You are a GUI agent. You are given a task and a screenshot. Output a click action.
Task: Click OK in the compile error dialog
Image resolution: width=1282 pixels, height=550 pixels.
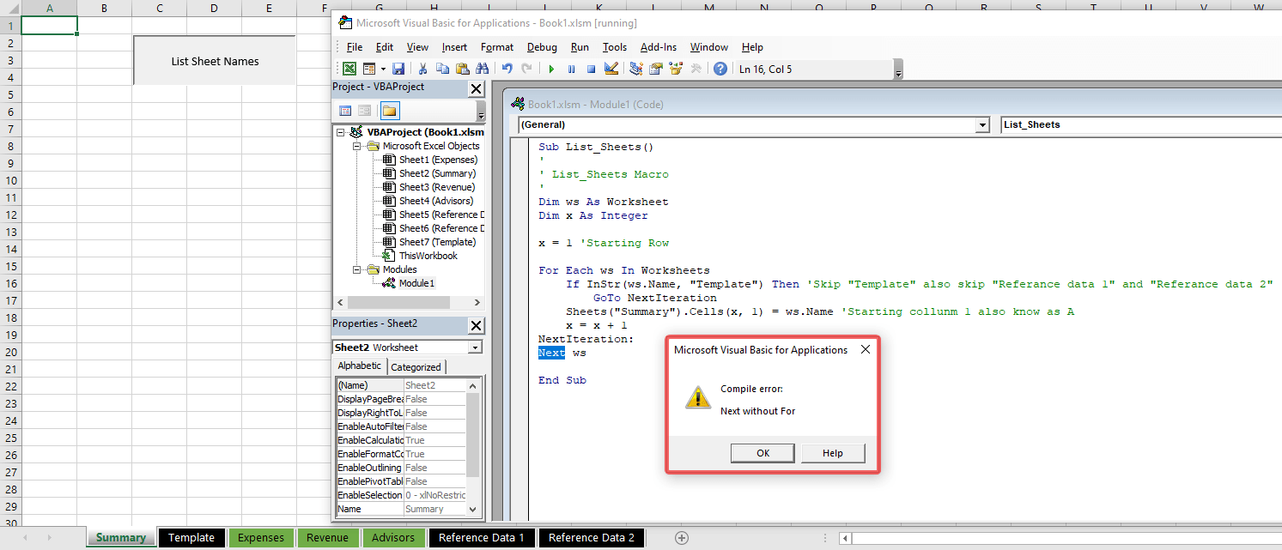[763, 453]
